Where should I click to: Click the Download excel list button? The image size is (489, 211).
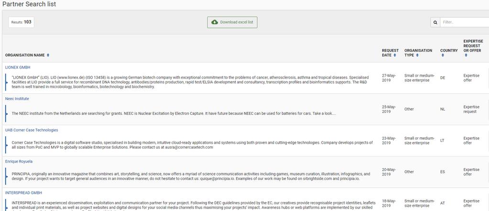click(232, 22)
